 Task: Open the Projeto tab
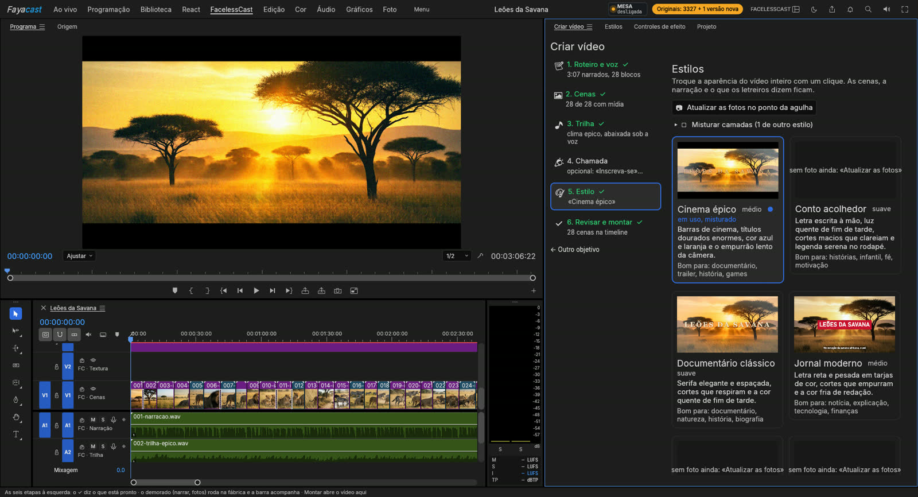coord(706,26)
